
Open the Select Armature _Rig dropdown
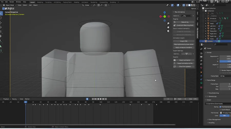point(187,16)
